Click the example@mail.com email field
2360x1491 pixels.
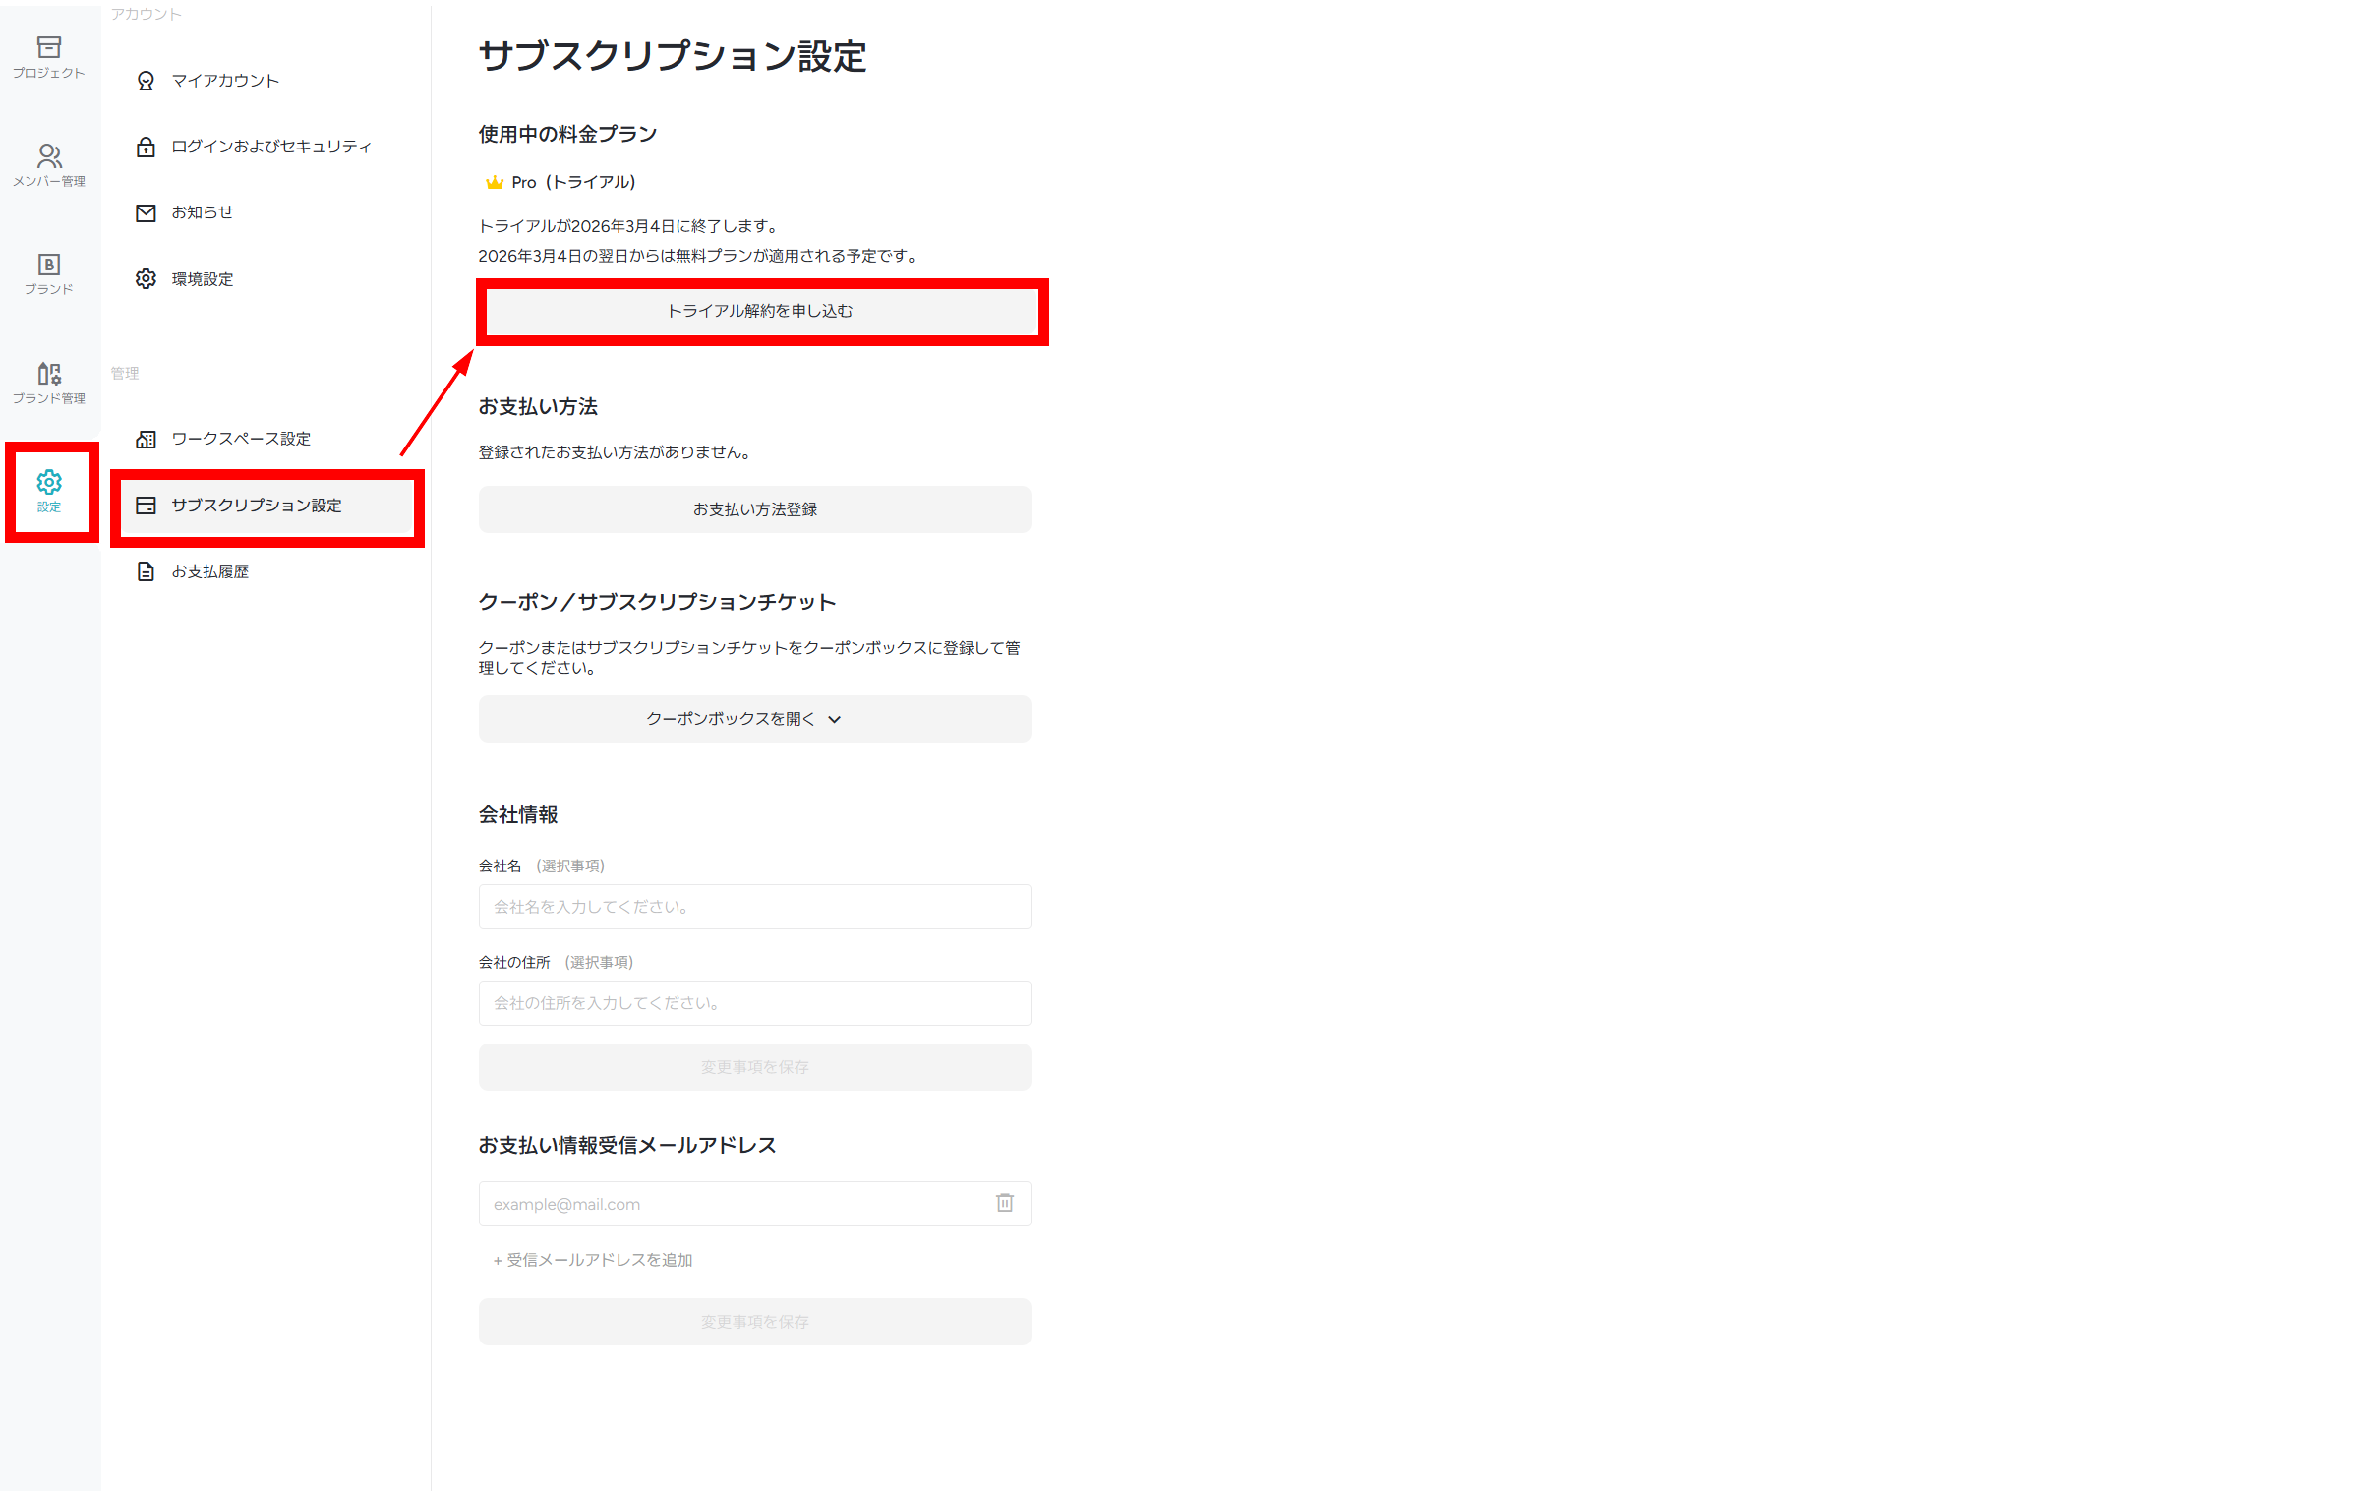(728, 1203)
